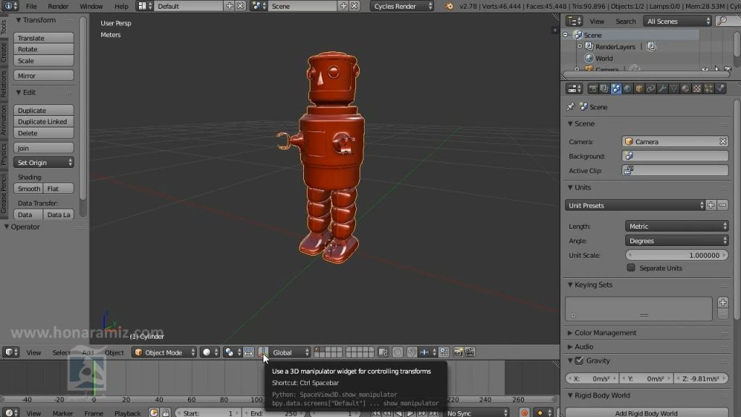Image resolution: width=741 pixels, height=417 pixels.
Task: Open the Material properties tab
Action: coord(685,88)
